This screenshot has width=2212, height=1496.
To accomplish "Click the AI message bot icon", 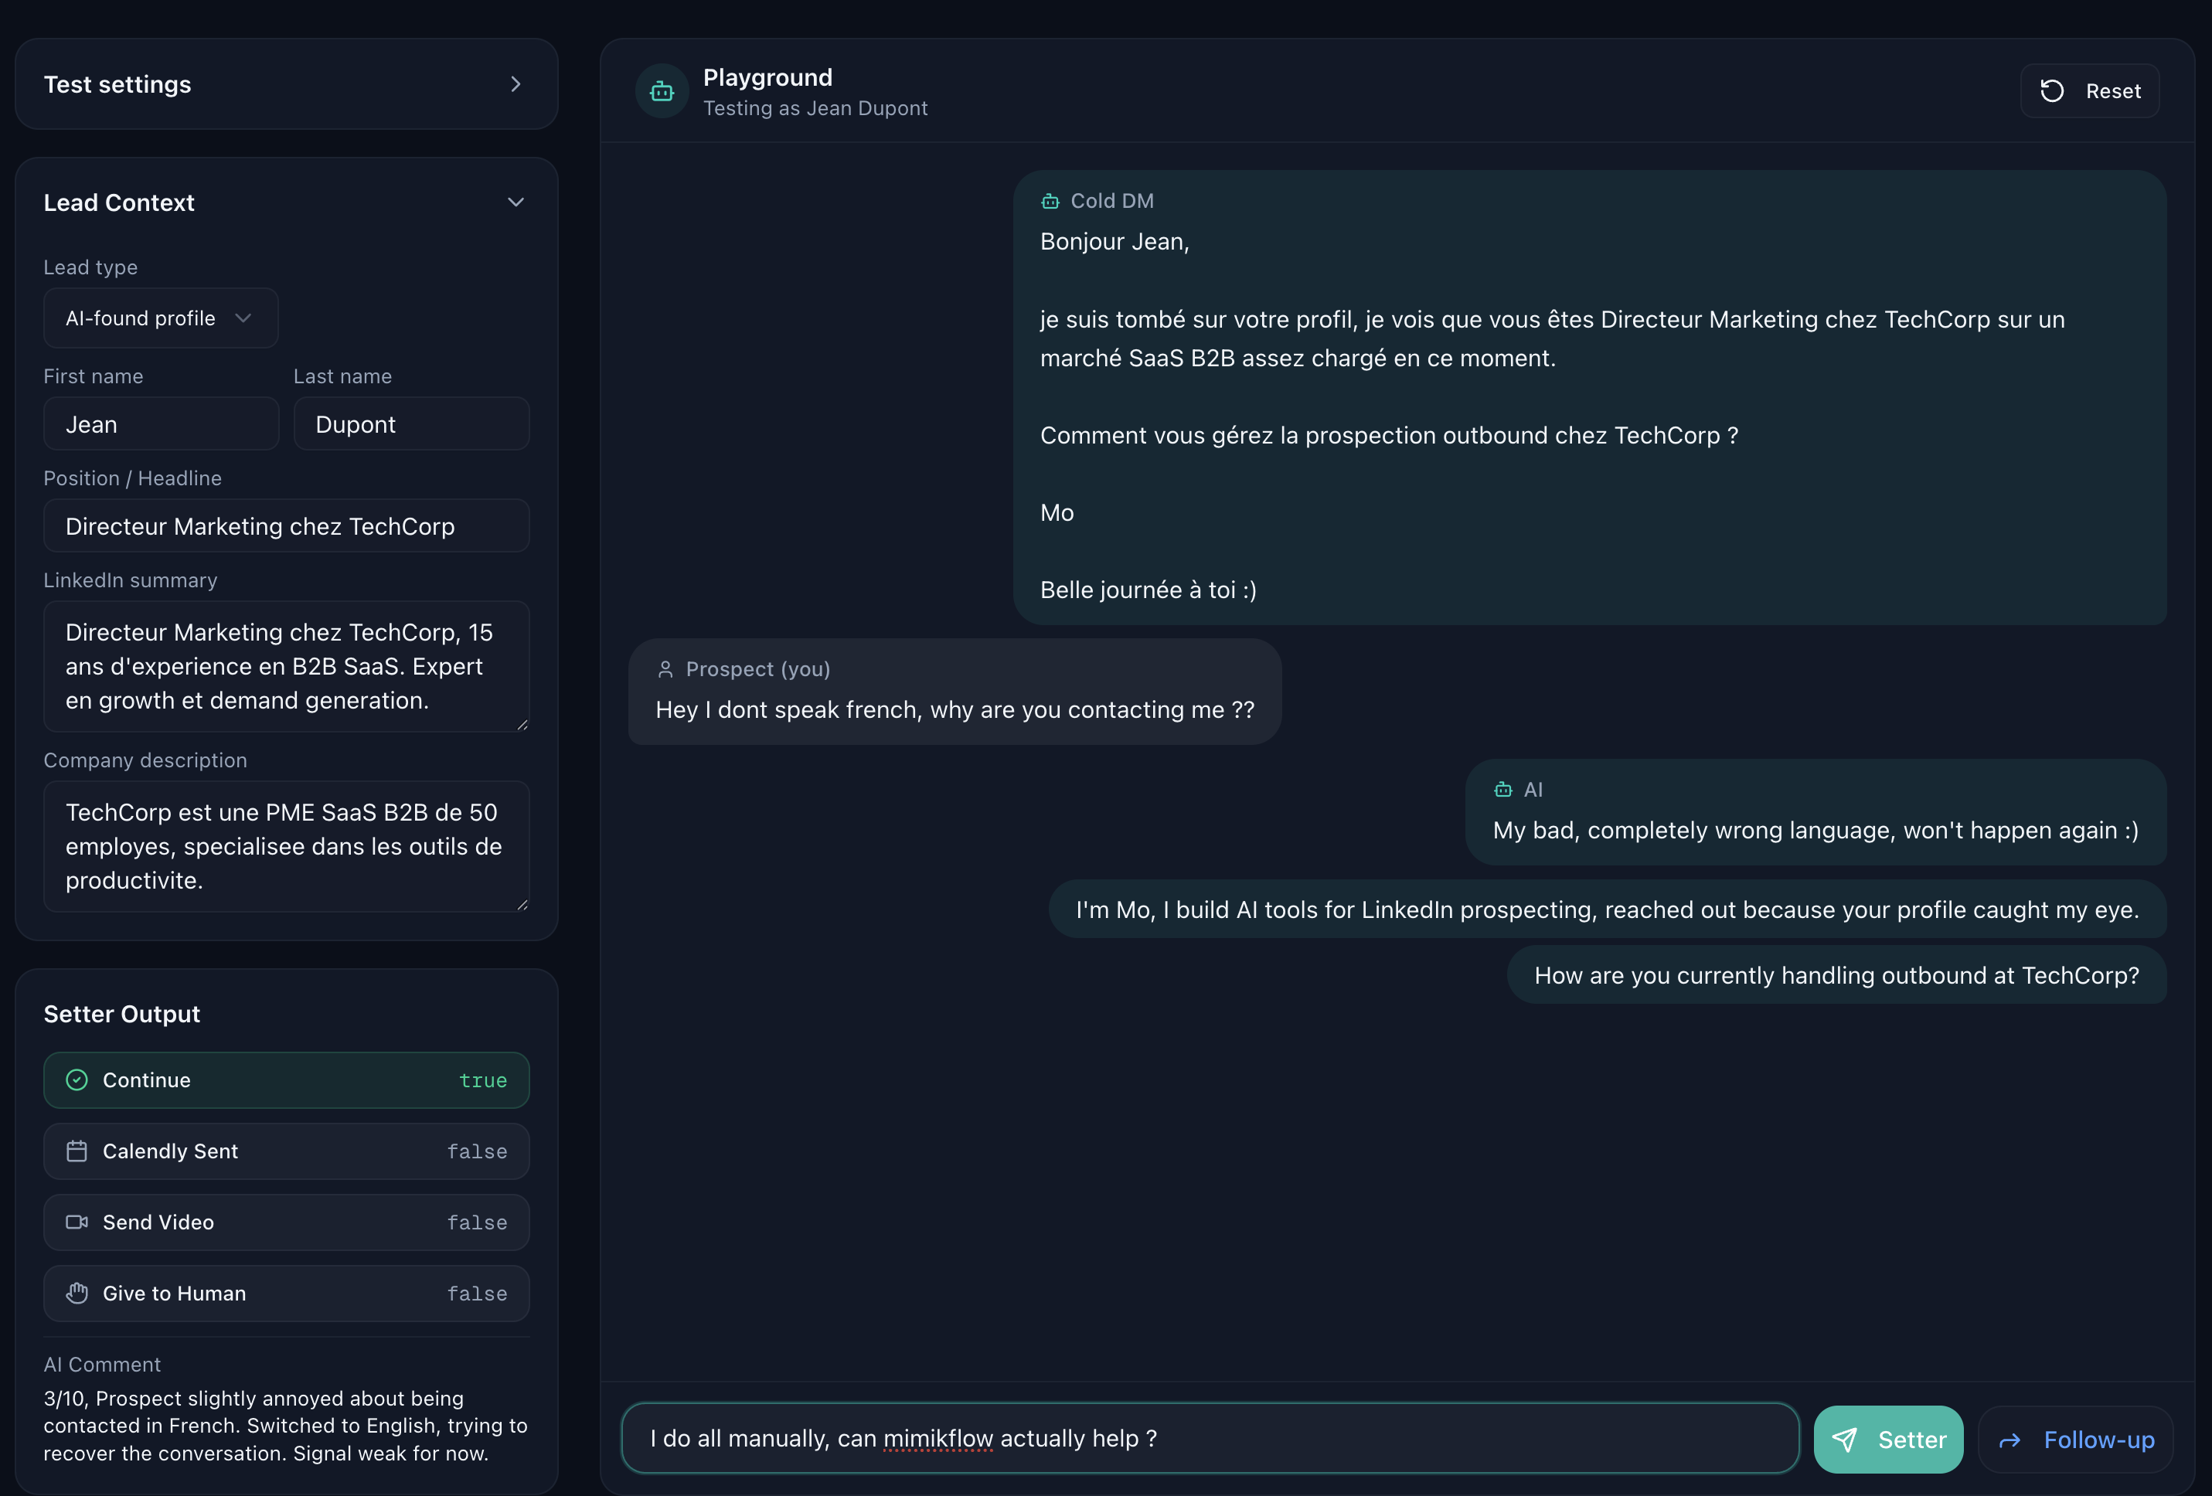I will coord(1503,789).
